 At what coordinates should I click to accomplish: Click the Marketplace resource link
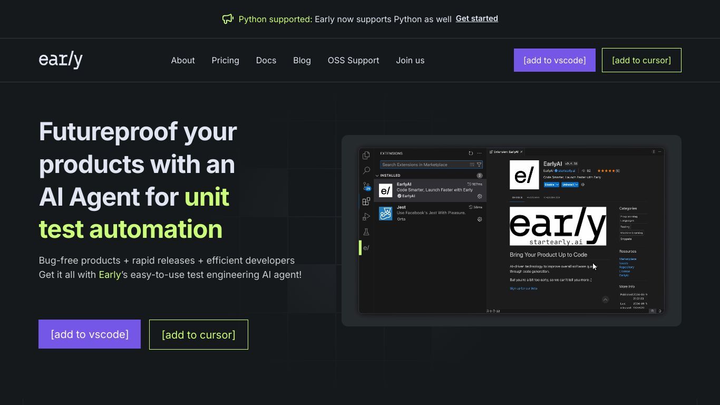click(628, 259)
